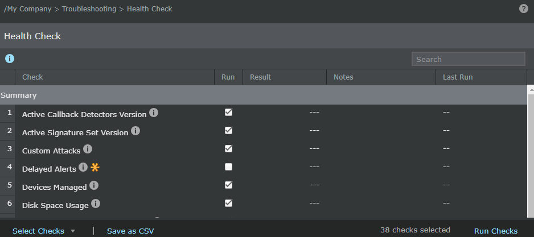Enable the Delayed Alerts run checkbox
The height and width of the screenshot is (237, 534).
[228, 167]
